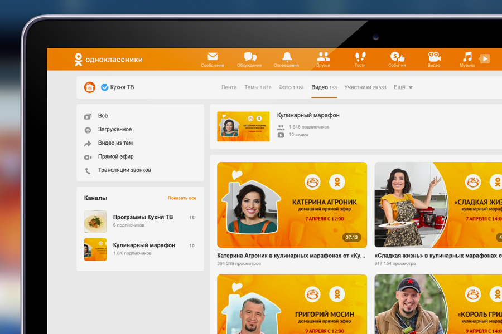502x334 pixels.
Task: Open Друзья people icon
Action: [323, 57]
